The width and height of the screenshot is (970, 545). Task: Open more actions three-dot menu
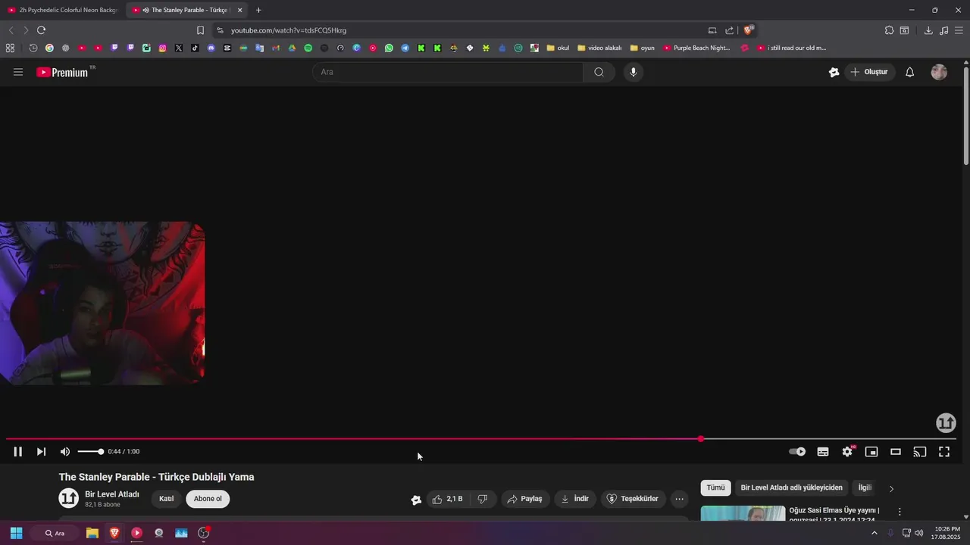[x=679, y=499]
